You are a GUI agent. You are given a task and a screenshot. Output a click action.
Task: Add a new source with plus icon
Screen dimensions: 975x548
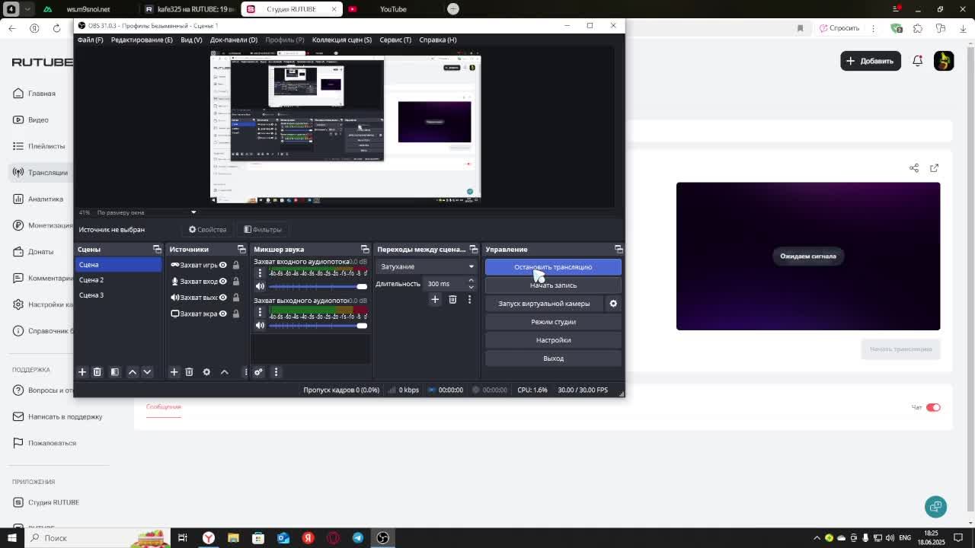coord(174,372)
